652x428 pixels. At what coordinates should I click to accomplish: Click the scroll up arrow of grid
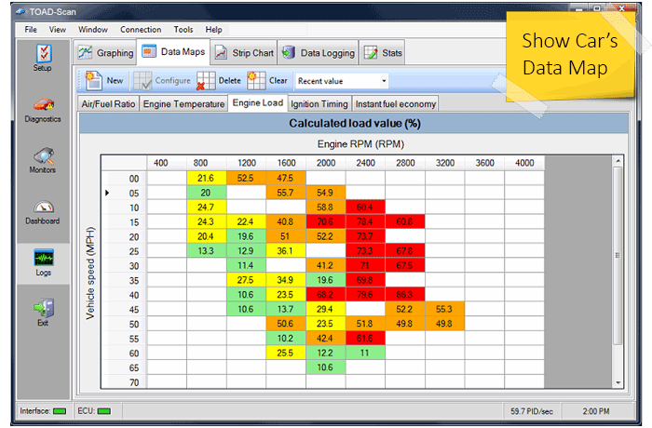[x=618, y=161]
